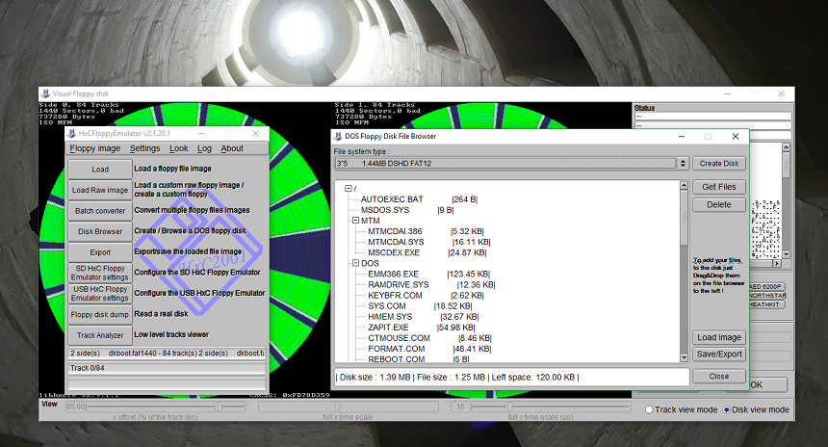Click the Floppy disk dump button
Image resolution: width=828 pixels, height=447 pixels.
(x=100, y=314)
